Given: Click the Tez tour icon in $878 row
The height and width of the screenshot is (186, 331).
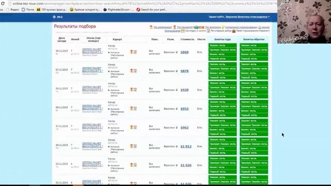Looking at the screenshot, I should [131, 71].
